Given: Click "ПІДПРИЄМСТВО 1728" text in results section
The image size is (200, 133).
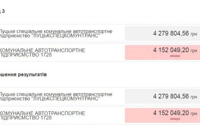Looking at the screenshot, I should (26, 118).
